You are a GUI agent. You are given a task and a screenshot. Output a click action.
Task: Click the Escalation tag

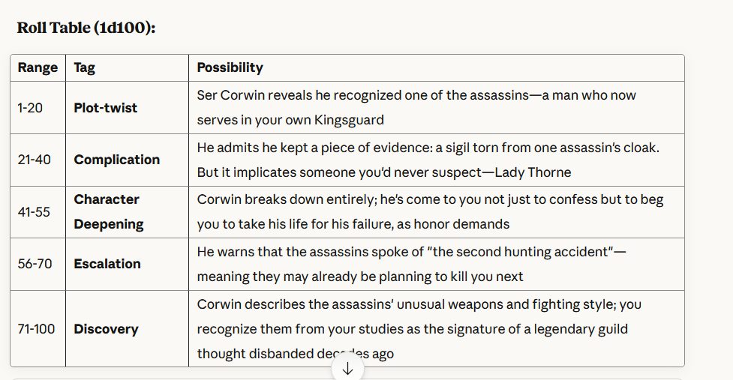(x=107, y=264)
